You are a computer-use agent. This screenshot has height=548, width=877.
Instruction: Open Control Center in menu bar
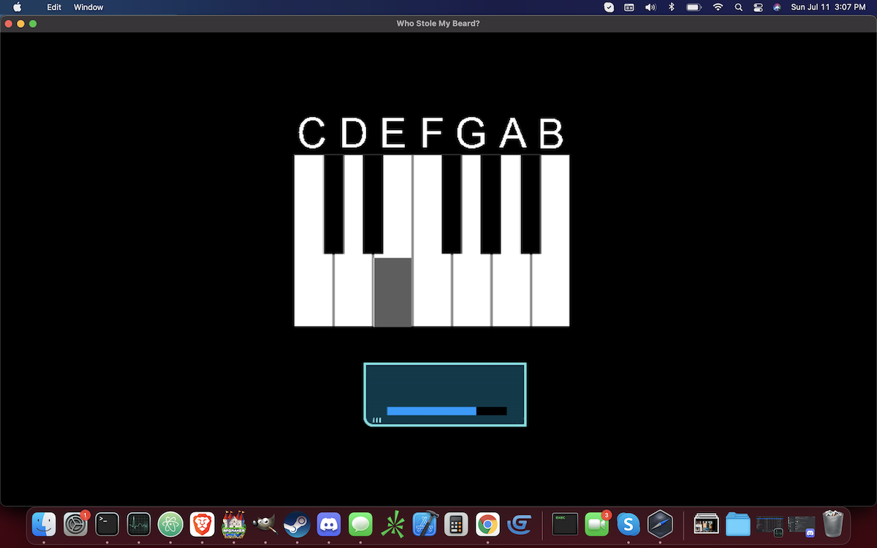tap(757, 7)
